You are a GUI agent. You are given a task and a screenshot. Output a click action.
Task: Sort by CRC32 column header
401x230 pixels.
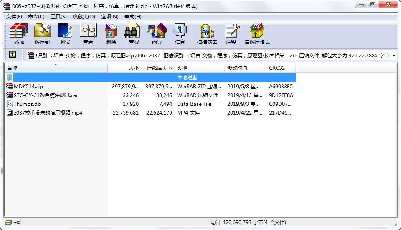281,68
